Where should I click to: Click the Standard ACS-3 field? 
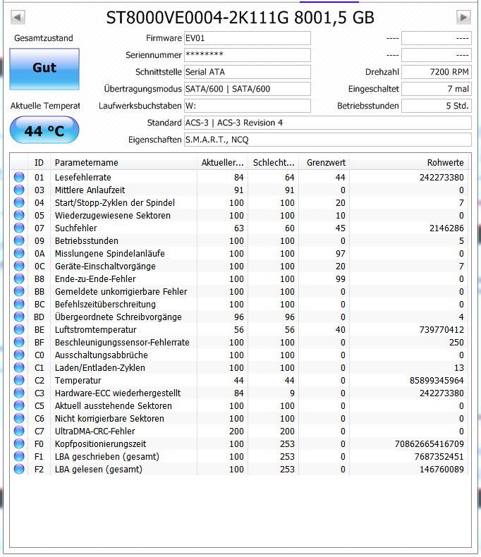[x=327, y=123]
